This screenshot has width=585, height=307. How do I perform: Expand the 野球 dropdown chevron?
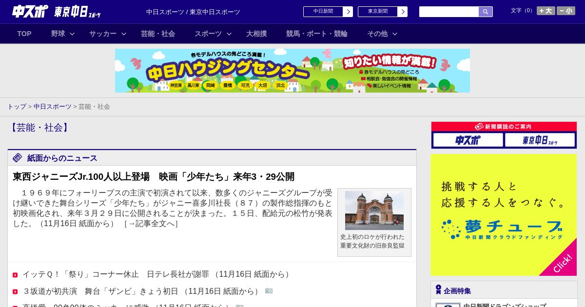72,34
